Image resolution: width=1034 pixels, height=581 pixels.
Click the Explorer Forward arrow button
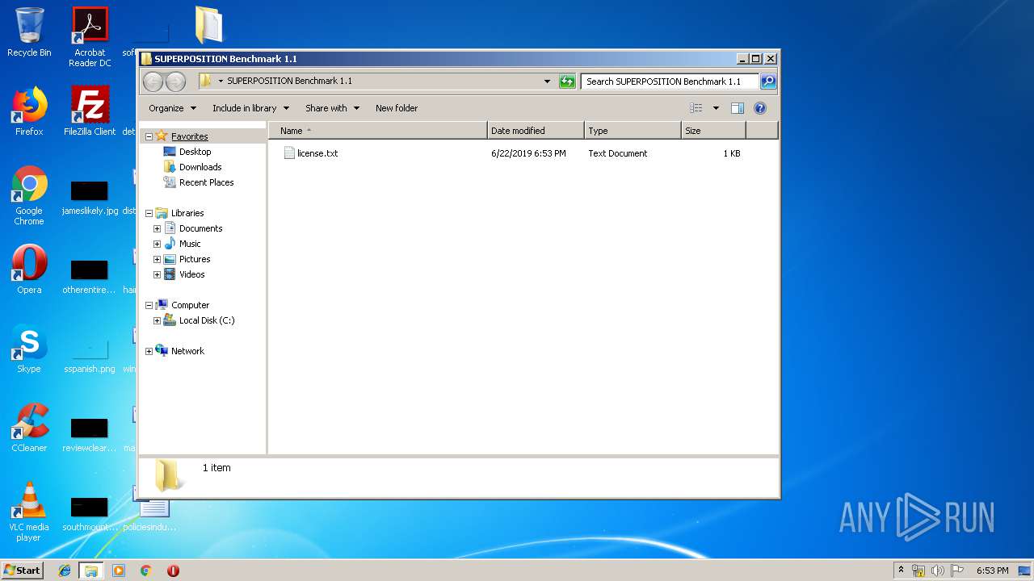click(175, 82)
